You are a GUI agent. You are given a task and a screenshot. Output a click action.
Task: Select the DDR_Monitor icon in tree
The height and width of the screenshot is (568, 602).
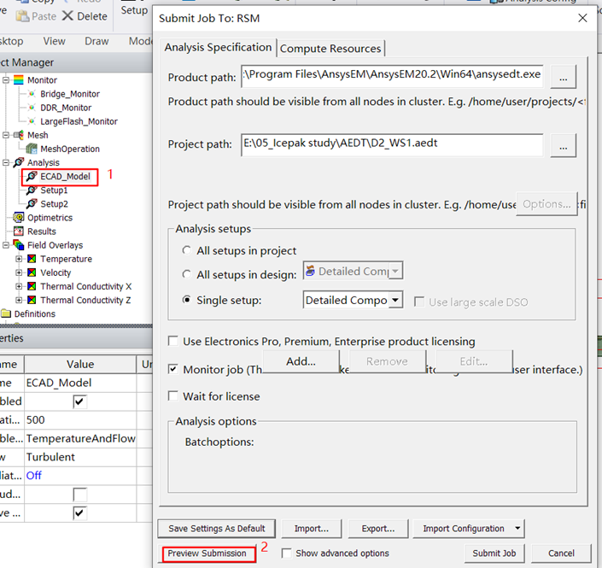[32, 108]
